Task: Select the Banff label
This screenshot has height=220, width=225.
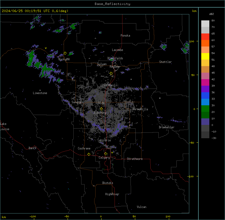Action: 32,148
